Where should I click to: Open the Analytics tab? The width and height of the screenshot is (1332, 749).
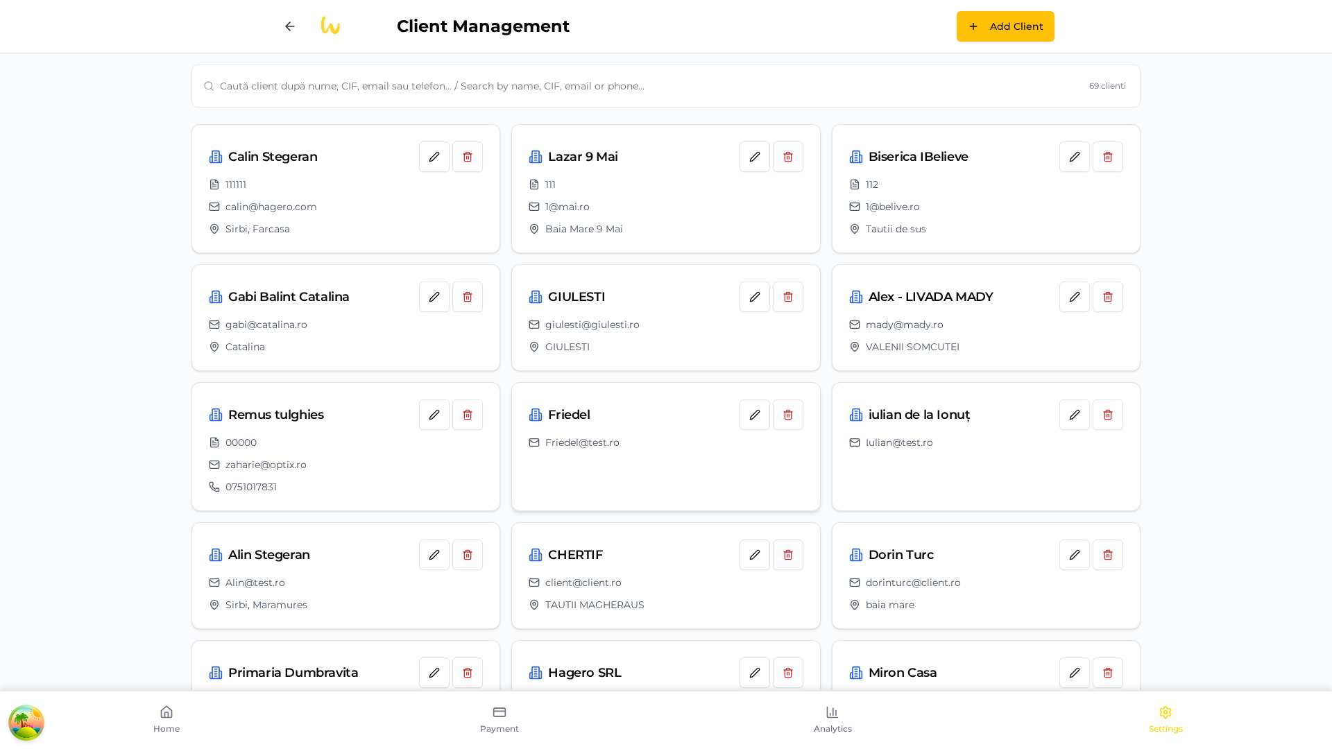point(832,720)
